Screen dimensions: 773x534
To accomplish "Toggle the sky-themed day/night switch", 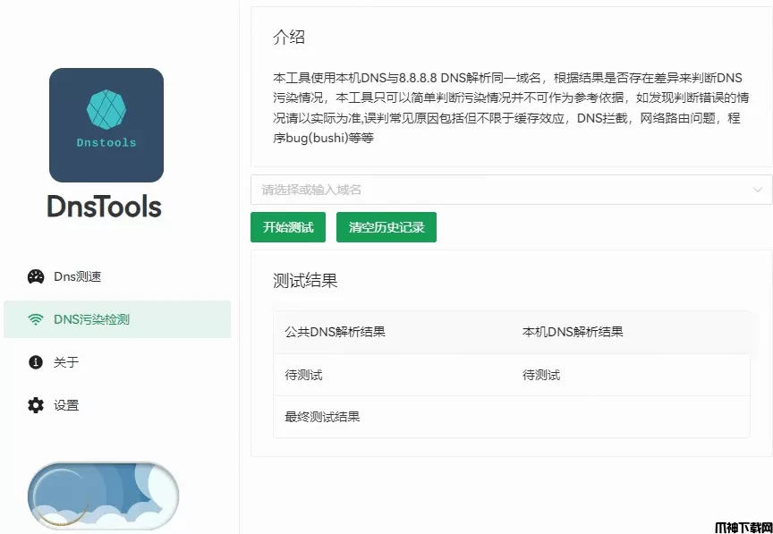I will pos(103,495).
